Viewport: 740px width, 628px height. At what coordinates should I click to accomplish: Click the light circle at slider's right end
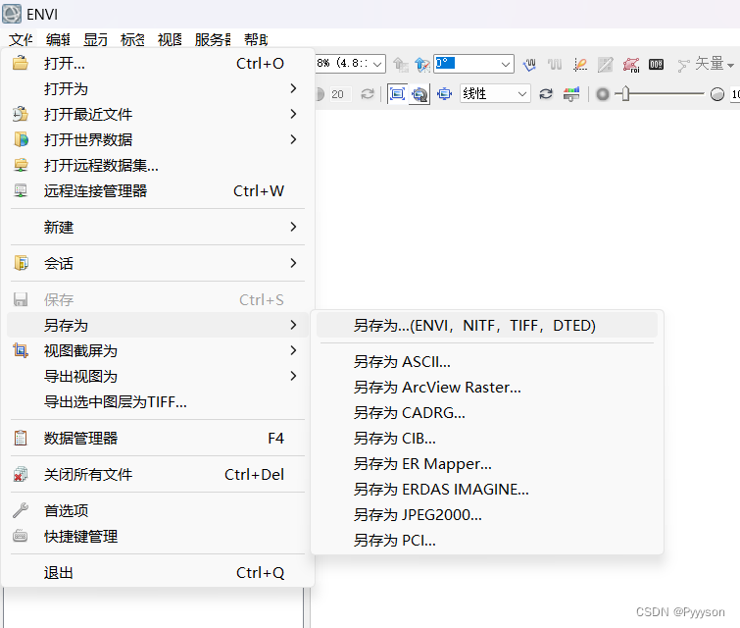[716, 94]
